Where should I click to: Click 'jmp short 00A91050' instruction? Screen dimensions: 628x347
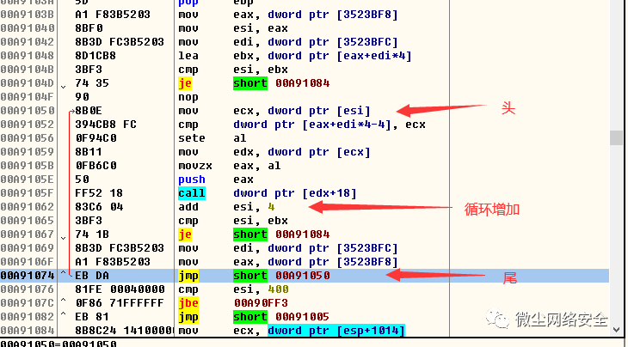(x=254, y=276)
